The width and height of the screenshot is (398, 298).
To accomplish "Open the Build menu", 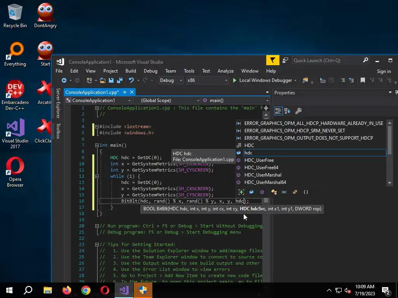I will pyautogui.click(x=131, y=71).
